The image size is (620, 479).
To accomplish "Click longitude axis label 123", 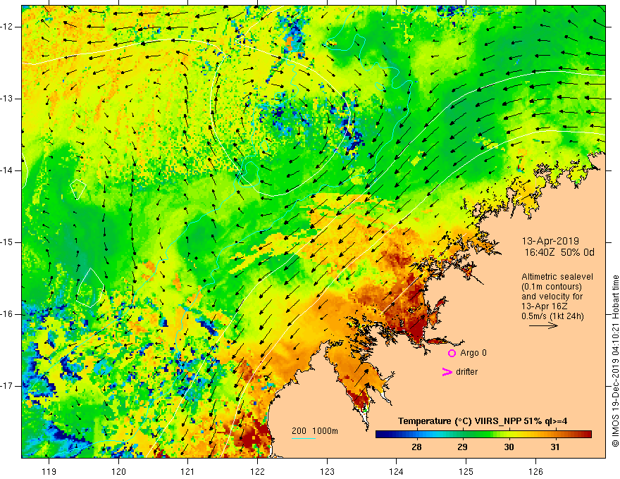I will (327, 471).
